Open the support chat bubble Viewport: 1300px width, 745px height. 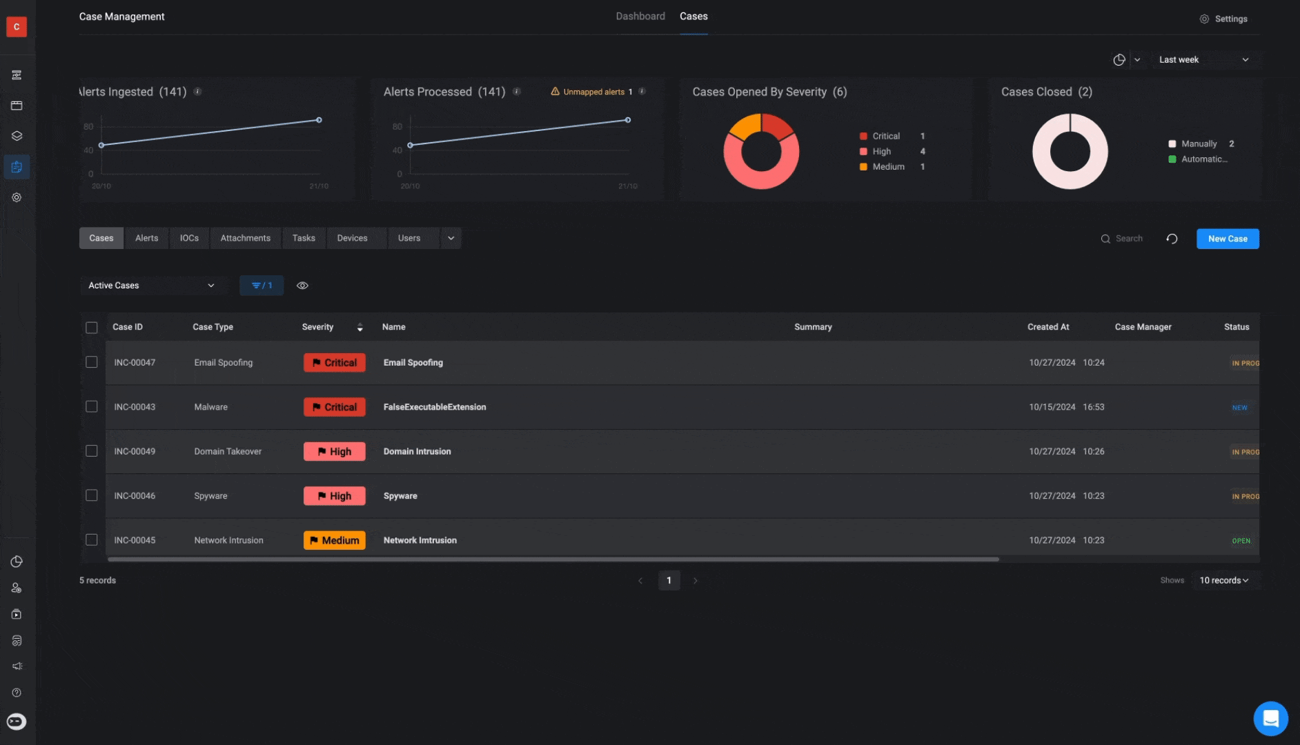pyautogui.click(x=1271, y=719)
